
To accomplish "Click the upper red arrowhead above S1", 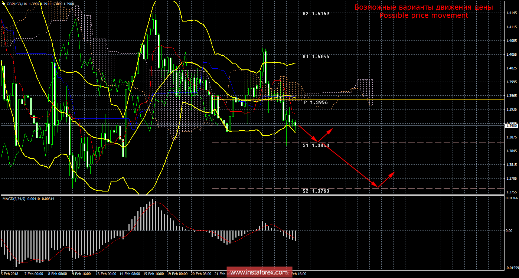I will [331, 130].
